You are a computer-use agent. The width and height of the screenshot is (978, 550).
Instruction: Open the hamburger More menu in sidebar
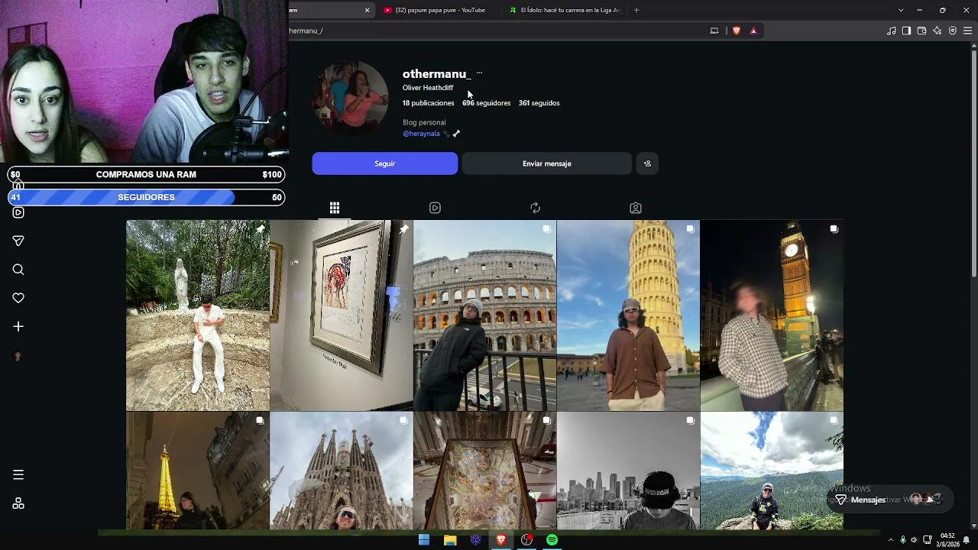(18, 474)
